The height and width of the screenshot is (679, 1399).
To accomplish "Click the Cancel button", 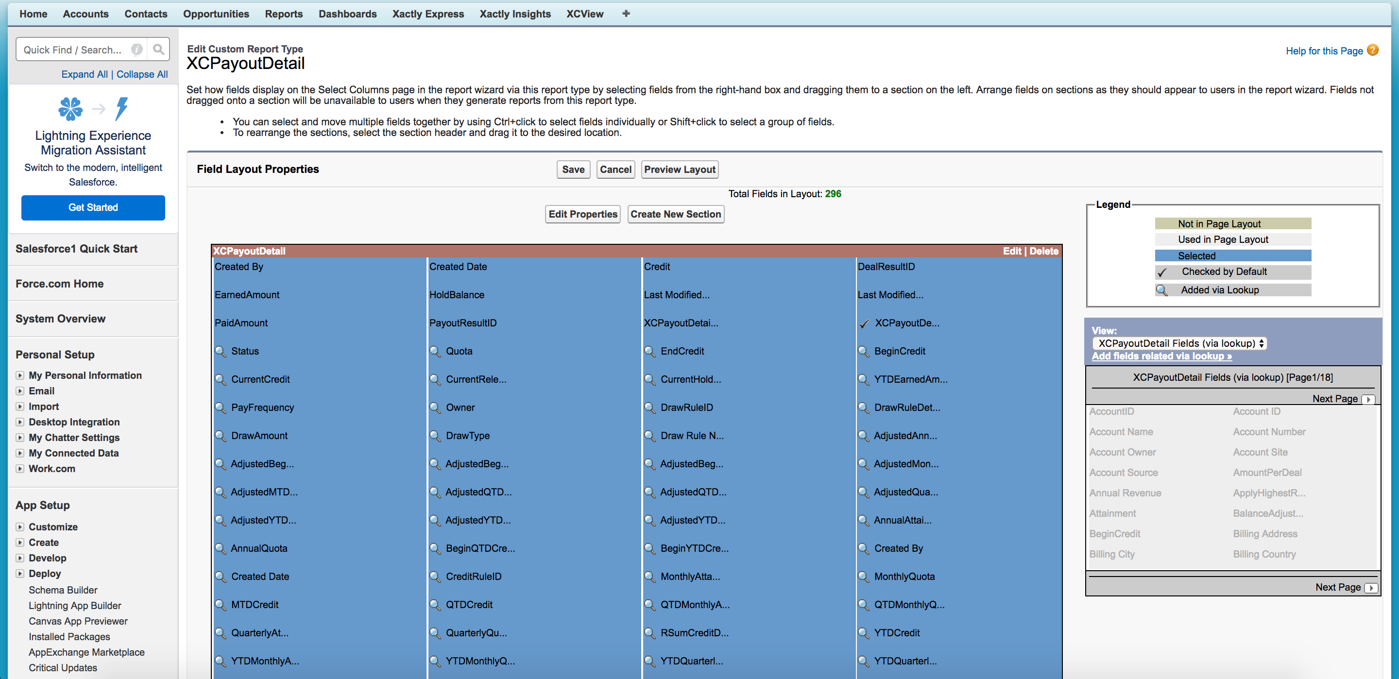I will [615, 170].
